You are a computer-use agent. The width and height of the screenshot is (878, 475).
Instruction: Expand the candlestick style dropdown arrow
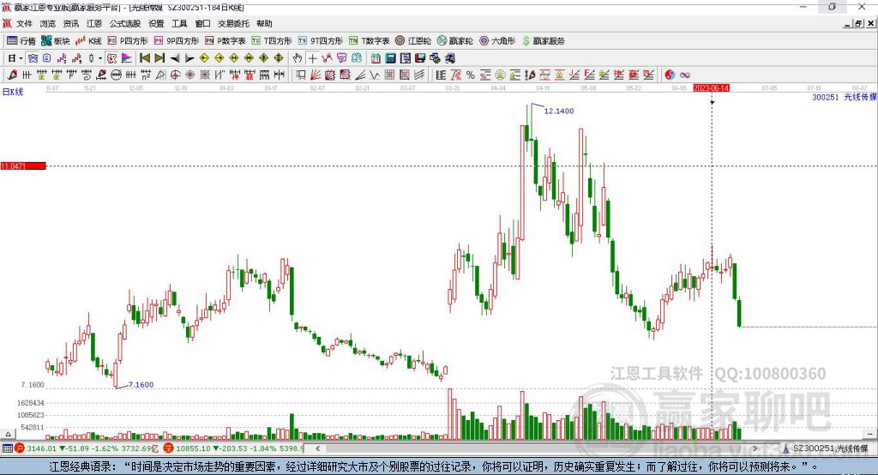[x=100, y=58]
